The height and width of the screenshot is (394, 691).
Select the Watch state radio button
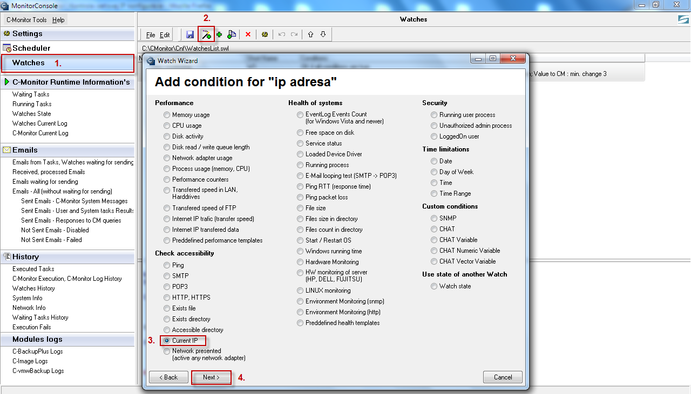pyautogui.click(x=435, y=286)
